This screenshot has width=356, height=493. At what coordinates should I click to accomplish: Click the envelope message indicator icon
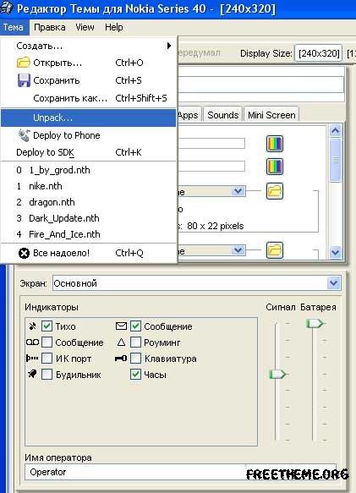point(121,326)
